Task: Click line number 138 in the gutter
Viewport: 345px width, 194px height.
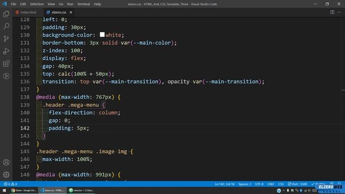Action: pos(25,97)
